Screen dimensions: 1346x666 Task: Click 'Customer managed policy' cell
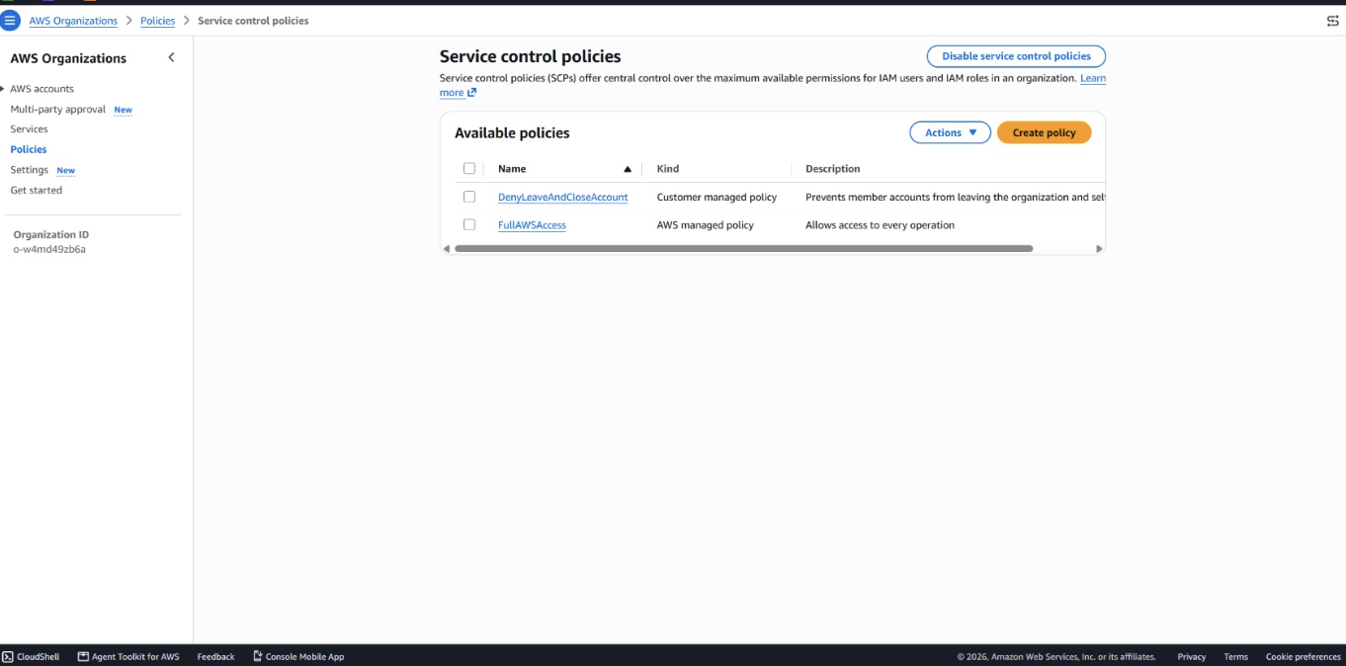pos(716,197)
